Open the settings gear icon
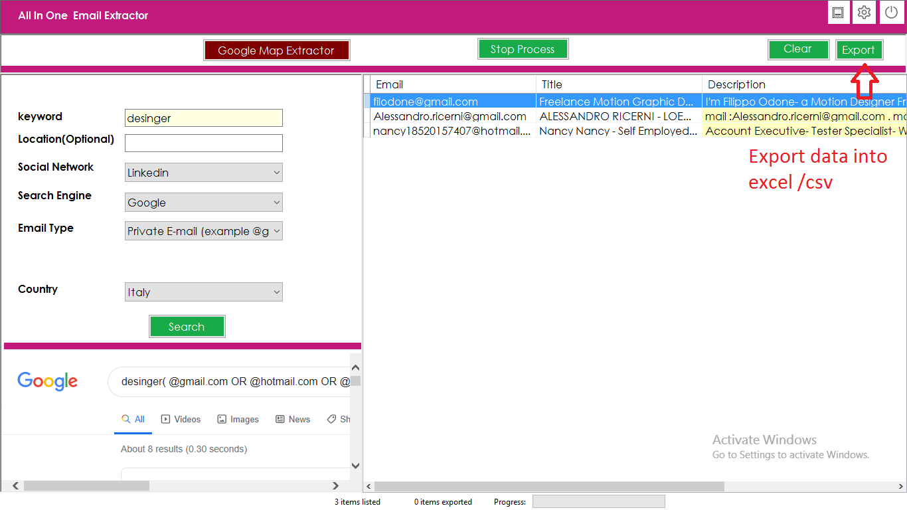Image resolution: width=907 pixels, height=510 pixels. pyautogui.click(x=864, y=13)
